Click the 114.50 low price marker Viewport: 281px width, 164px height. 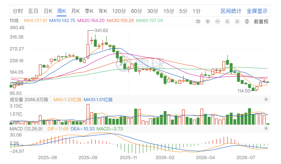click(x=244, y=91)
